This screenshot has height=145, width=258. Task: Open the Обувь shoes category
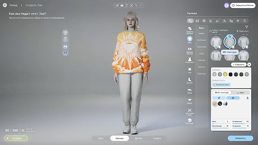(189, 91)
